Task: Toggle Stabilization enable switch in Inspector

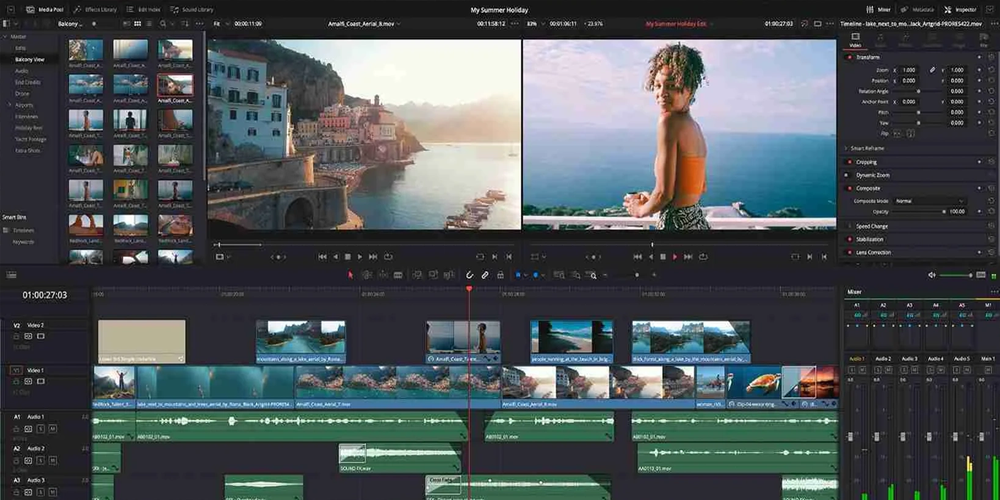Action: 849,239
